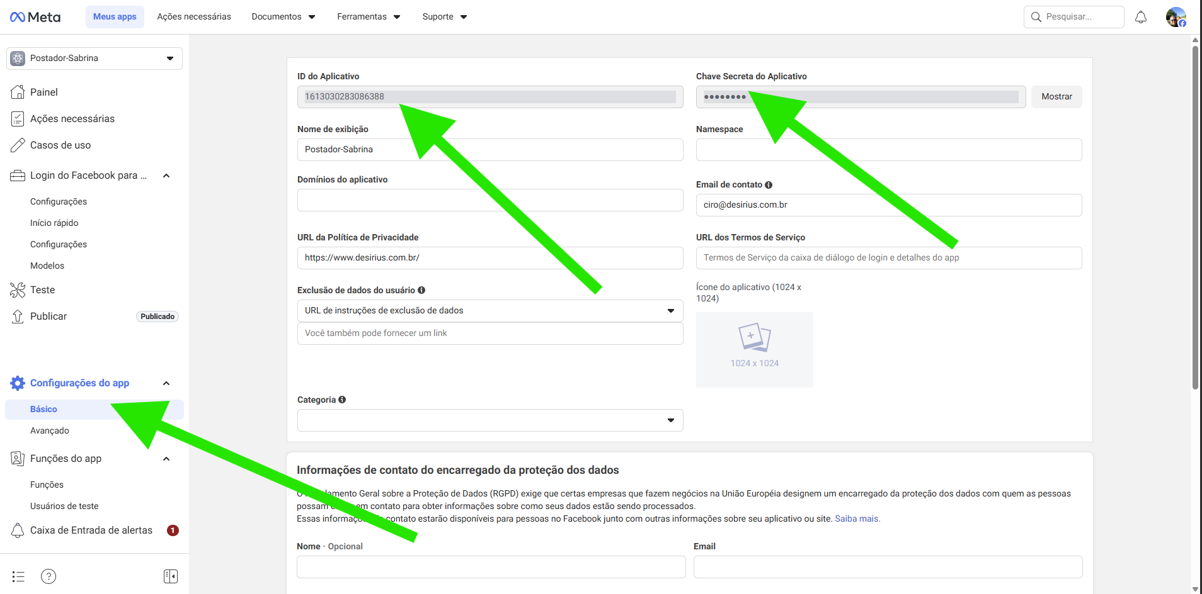The height and width of the screenshot is (594, 1202).
Task: Click the URL da Política de Privacidade field
Action: (490, 258)
